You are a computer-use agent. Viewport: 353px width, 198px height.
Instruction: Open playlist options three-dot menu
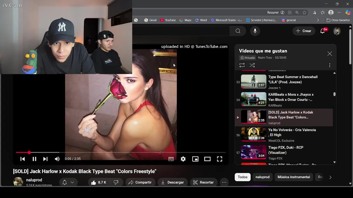(x=330, y=65)
